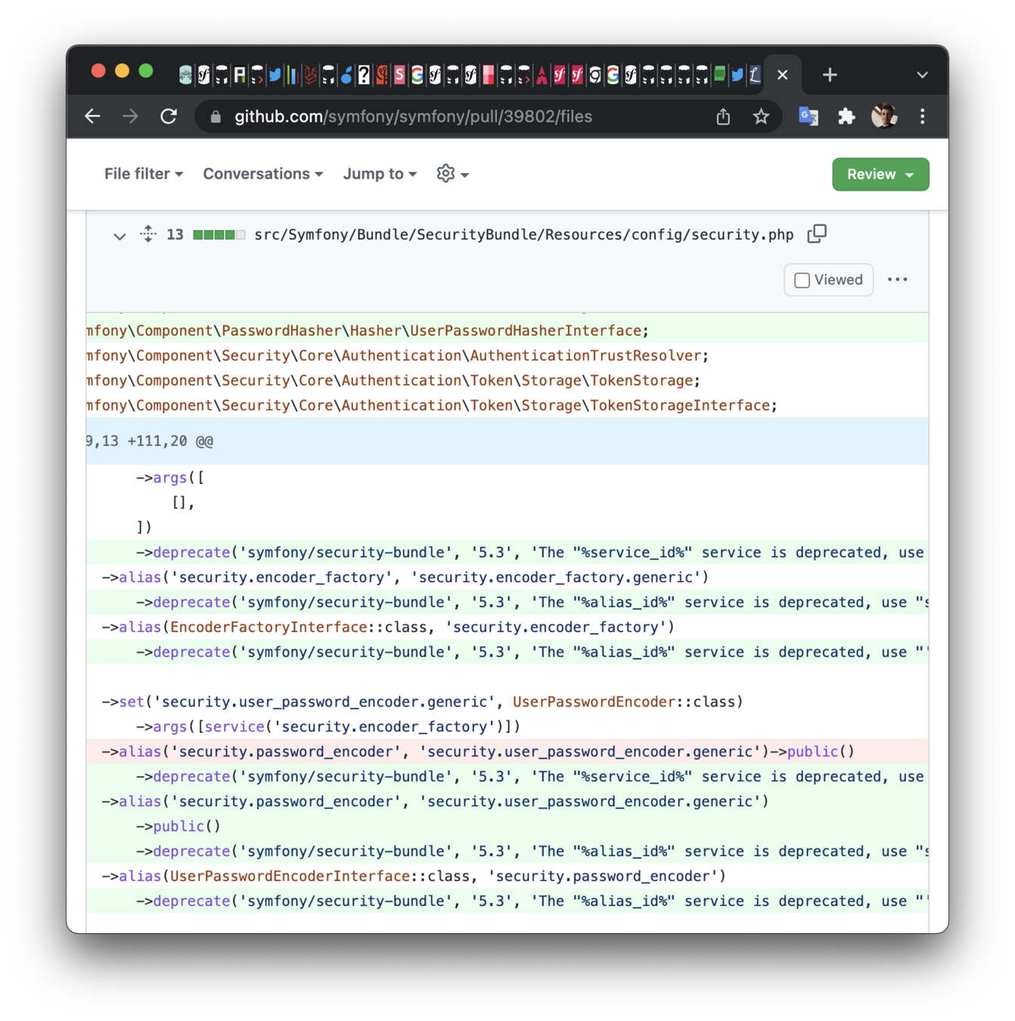Switch to the blue bar-chart icon tab
The image size is (1015, 1021).
click(292, 75)
